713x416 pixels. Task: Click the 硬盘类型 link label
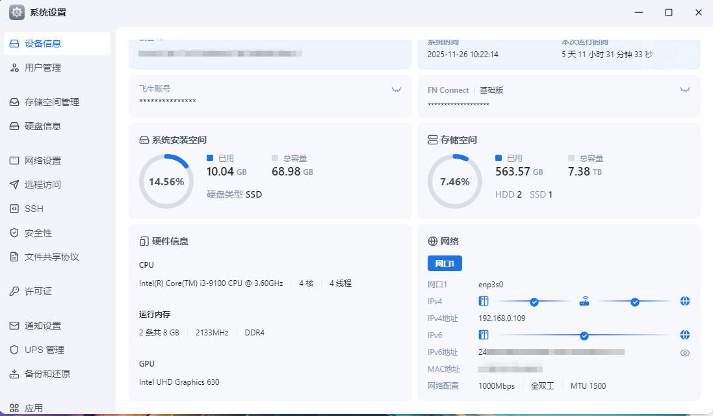[225, 194]
